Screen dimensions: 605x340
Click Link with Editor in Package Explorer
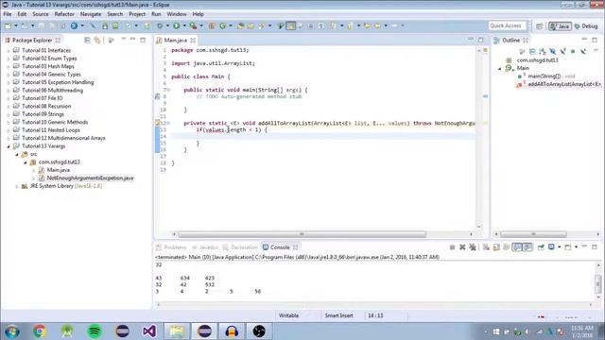pyautogui.click(x=97, y=40)
